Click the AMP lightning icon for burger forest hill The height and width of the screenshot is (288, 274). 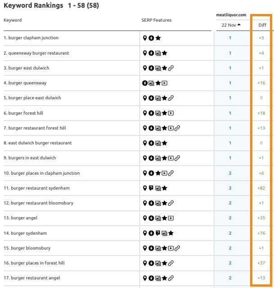coord(151,113)
